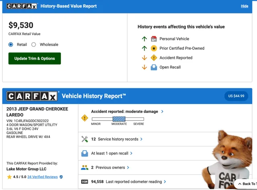
Task: Open the 2 Previous owners section
Action: click(110, 168)
